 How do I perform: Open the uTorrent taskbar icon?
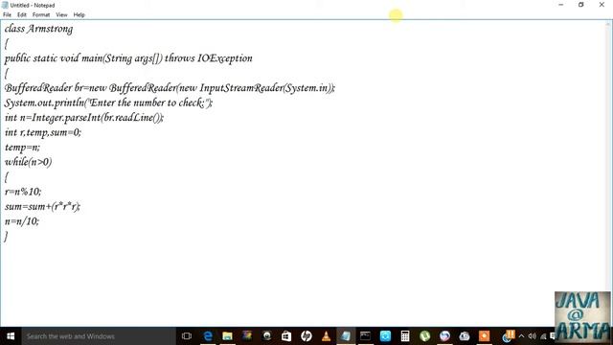pos(424,336)
